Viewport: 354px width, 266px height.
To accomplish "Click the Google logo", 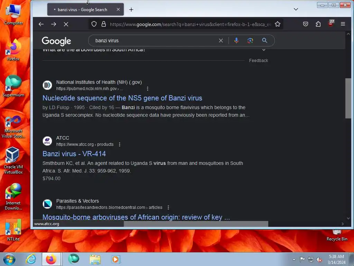I will pos(56,41).
